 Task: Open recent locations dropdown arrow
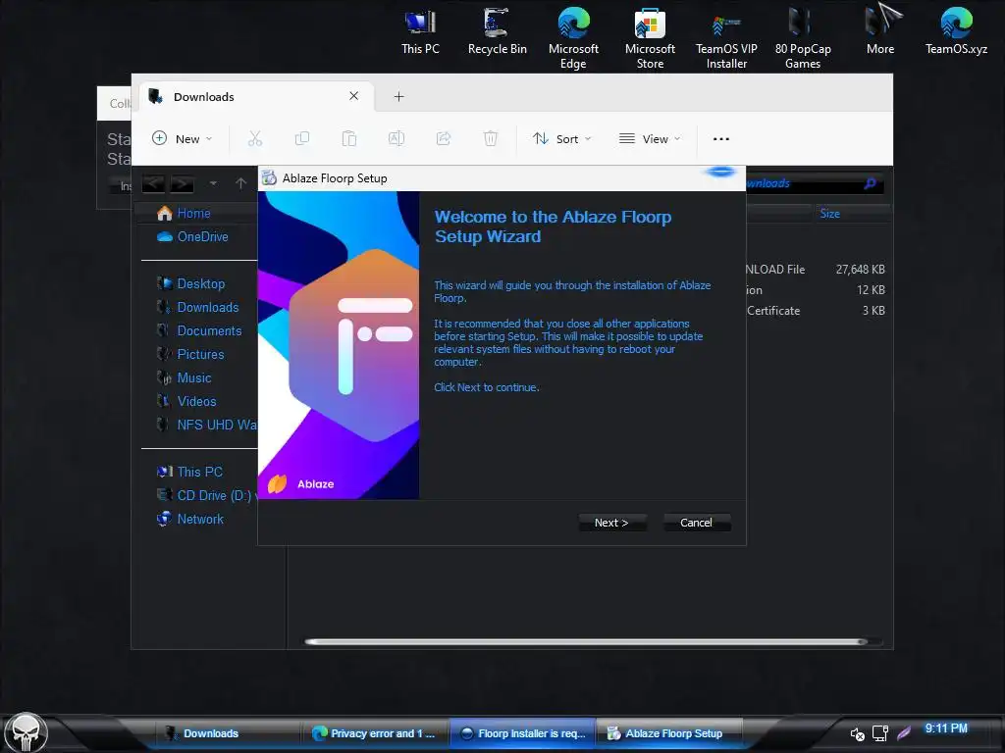pos(213,183)
